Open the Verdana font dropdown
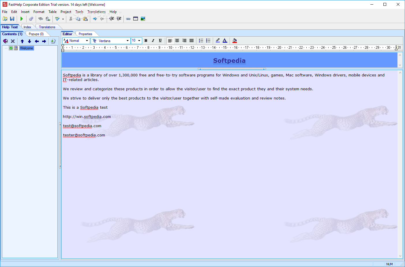The width and height of the screenshot is (405, 267). [x=127, y=41]
